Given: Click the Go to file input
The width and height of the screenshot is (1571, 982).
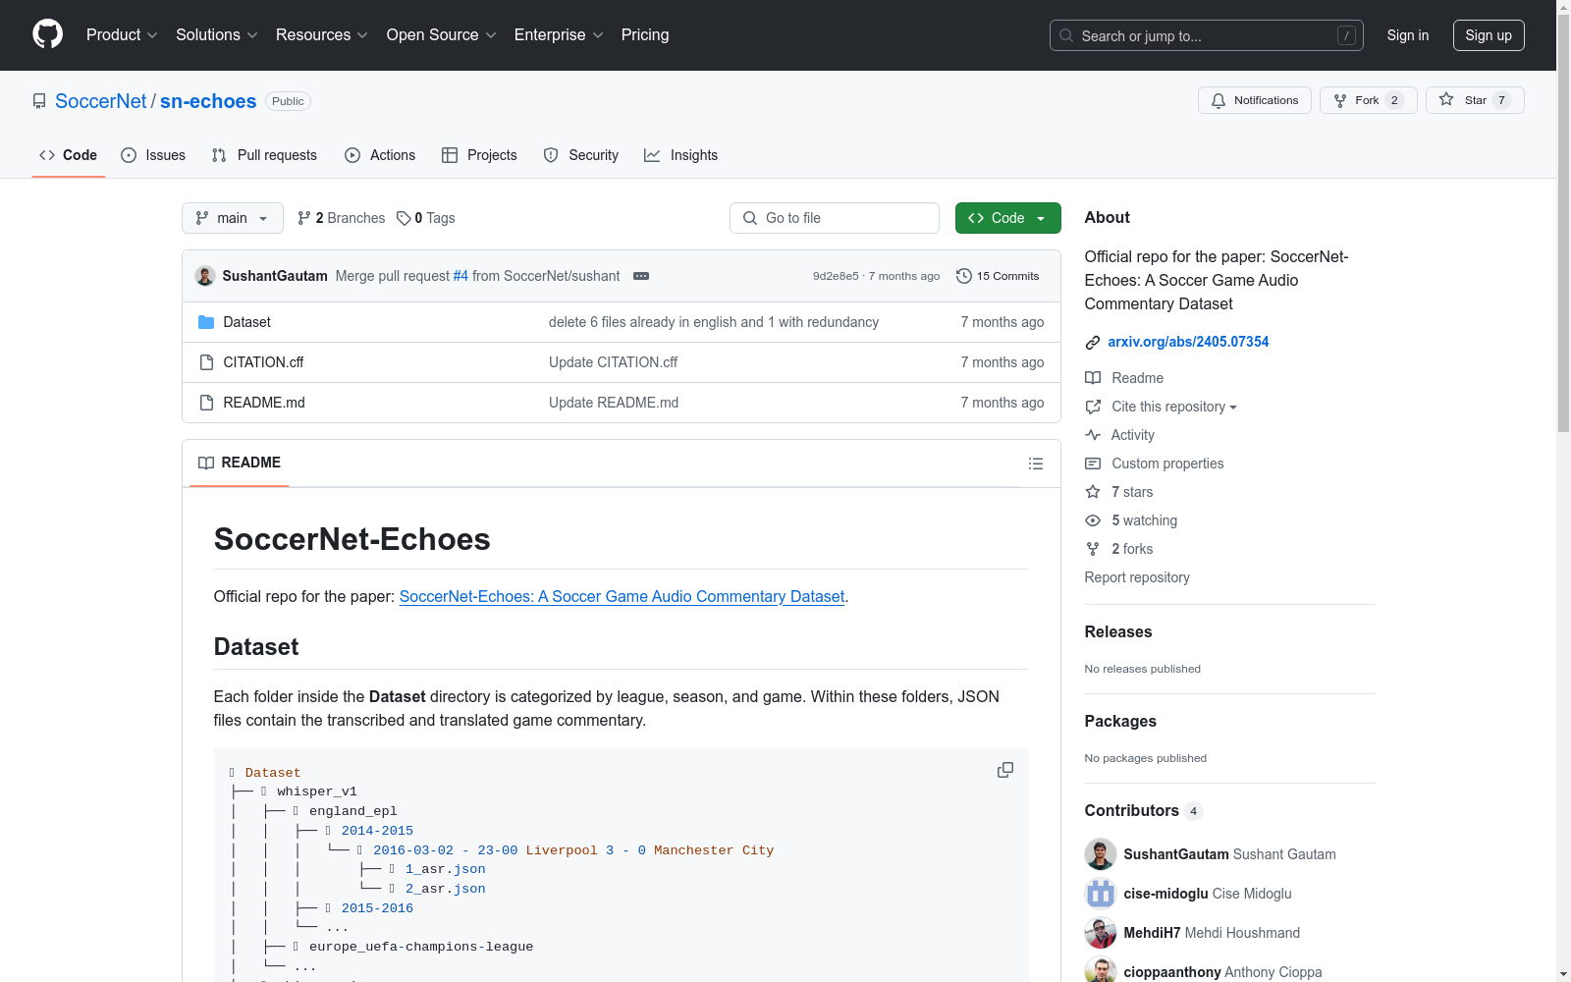Looking at the screenshot, I should [x=835, y=218].
